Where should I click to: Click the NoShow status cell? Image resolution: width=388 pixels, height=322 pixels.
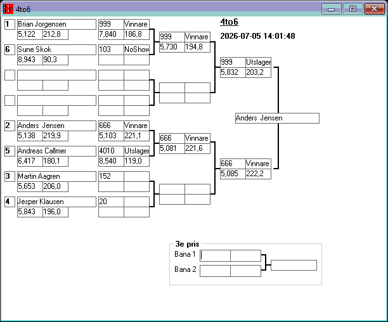[x=136, y=49]
